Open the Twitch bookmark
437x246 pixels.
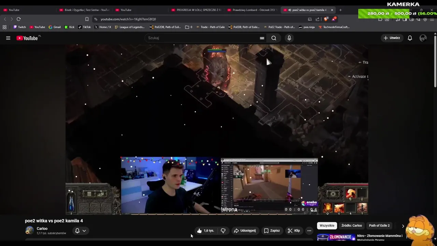click(x=19, y=27)
